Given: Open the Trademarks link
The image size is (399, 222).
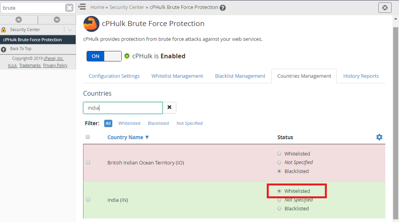Looking at the screenshot, I should (30, 65).
